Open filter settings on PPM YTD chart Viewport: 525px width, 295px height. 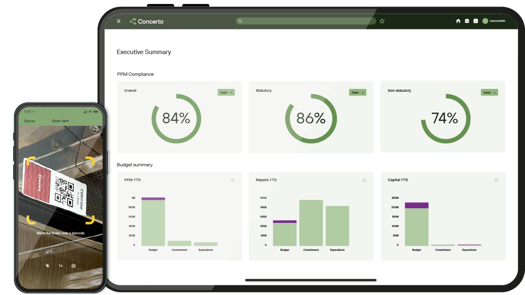pyautogui.click(x=233, y=180)
